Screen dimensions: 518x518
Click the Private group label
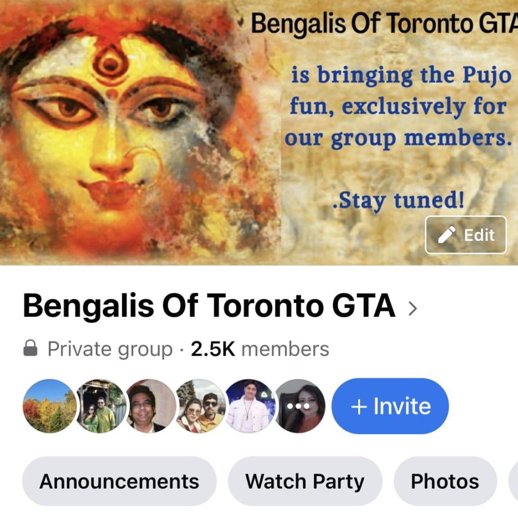pyautogui.click(x=110, y=349)
